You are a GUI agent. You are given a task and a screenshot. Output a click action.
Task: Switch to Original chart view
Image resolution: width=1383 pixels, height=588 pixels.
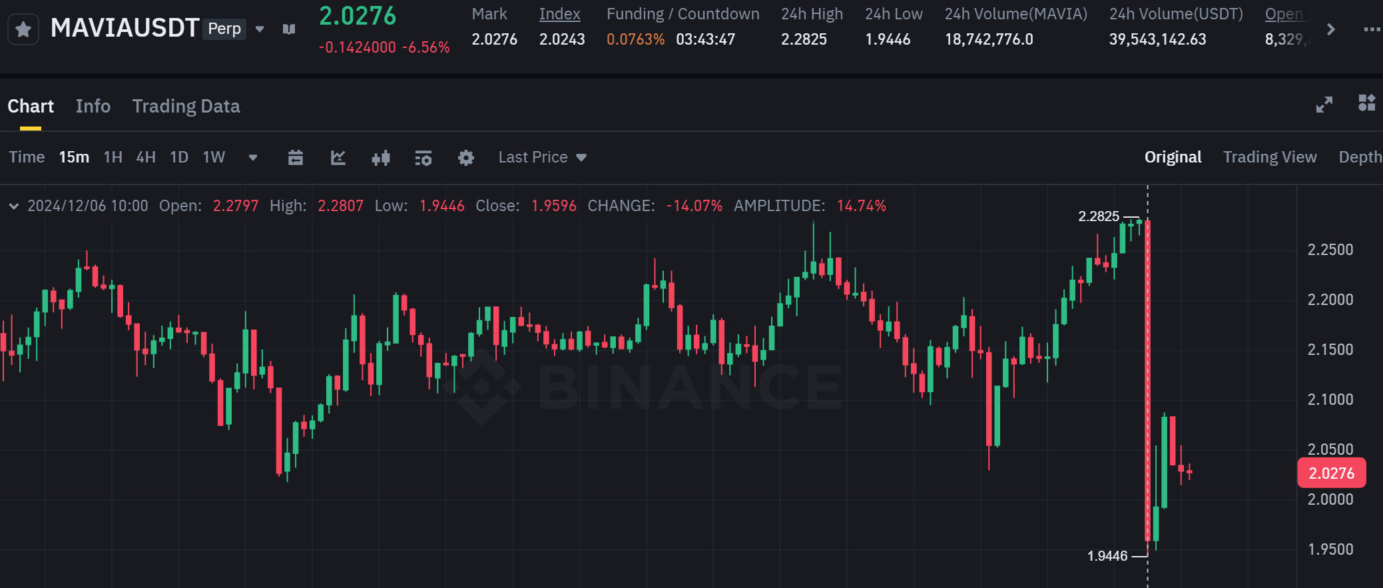pos(1173,157)
